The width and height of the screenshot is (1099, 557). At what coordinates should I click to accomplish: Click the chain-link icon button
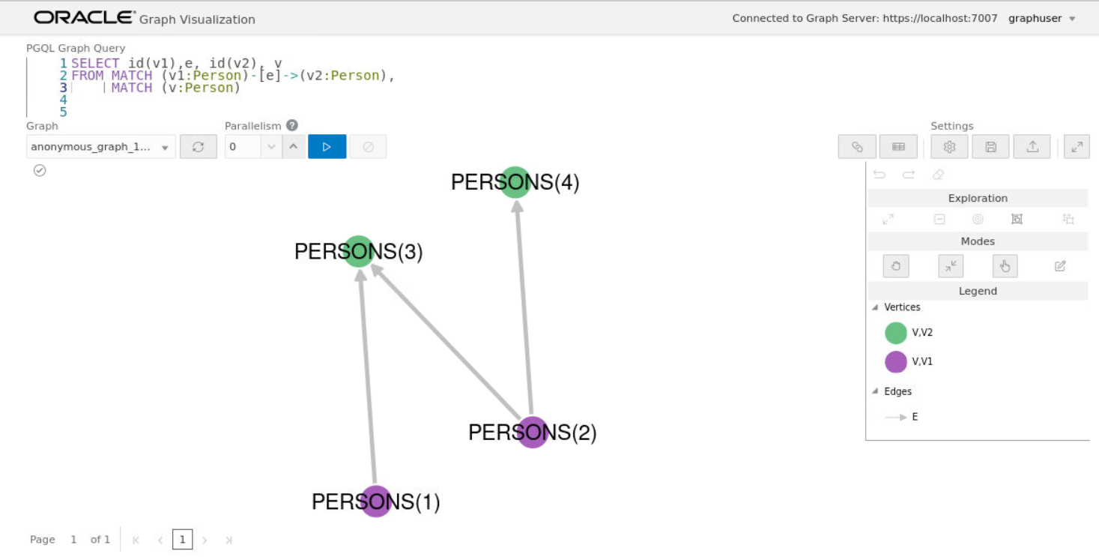click(858, 147)
